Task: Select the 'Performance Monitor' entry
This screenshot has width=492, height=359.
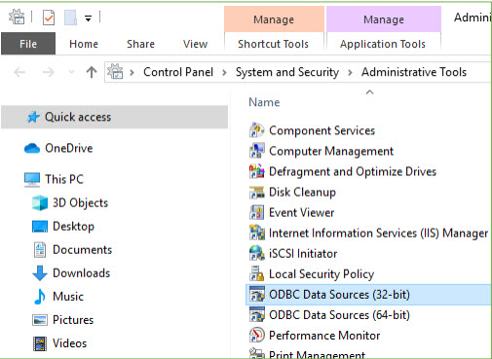Action: pyautogui.click(x=324, y=336)
